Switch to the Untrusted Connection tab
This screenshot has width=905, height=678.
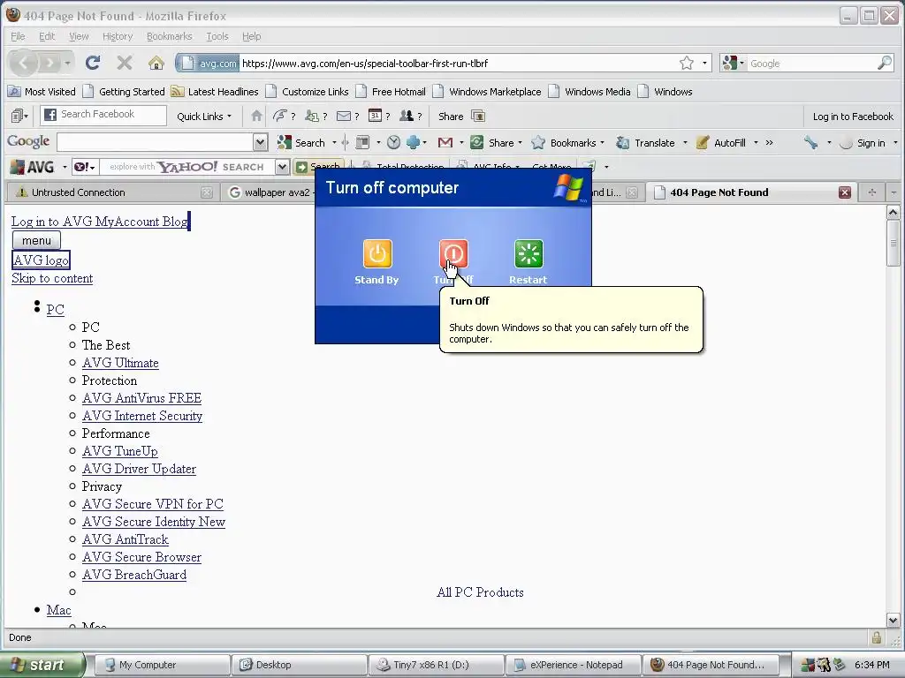111,192
